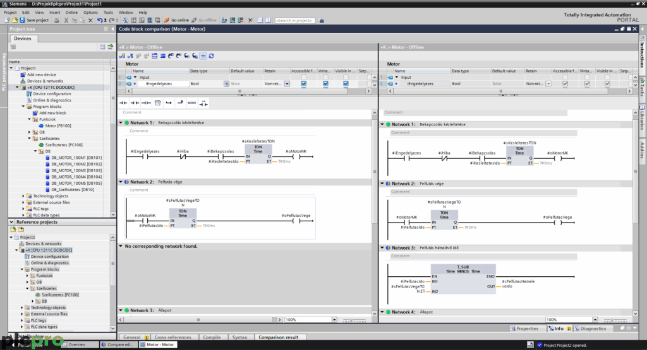The height and width of the screenshot is (350, 647).
Task: Click the search binoculars icon
Action: 322,20
